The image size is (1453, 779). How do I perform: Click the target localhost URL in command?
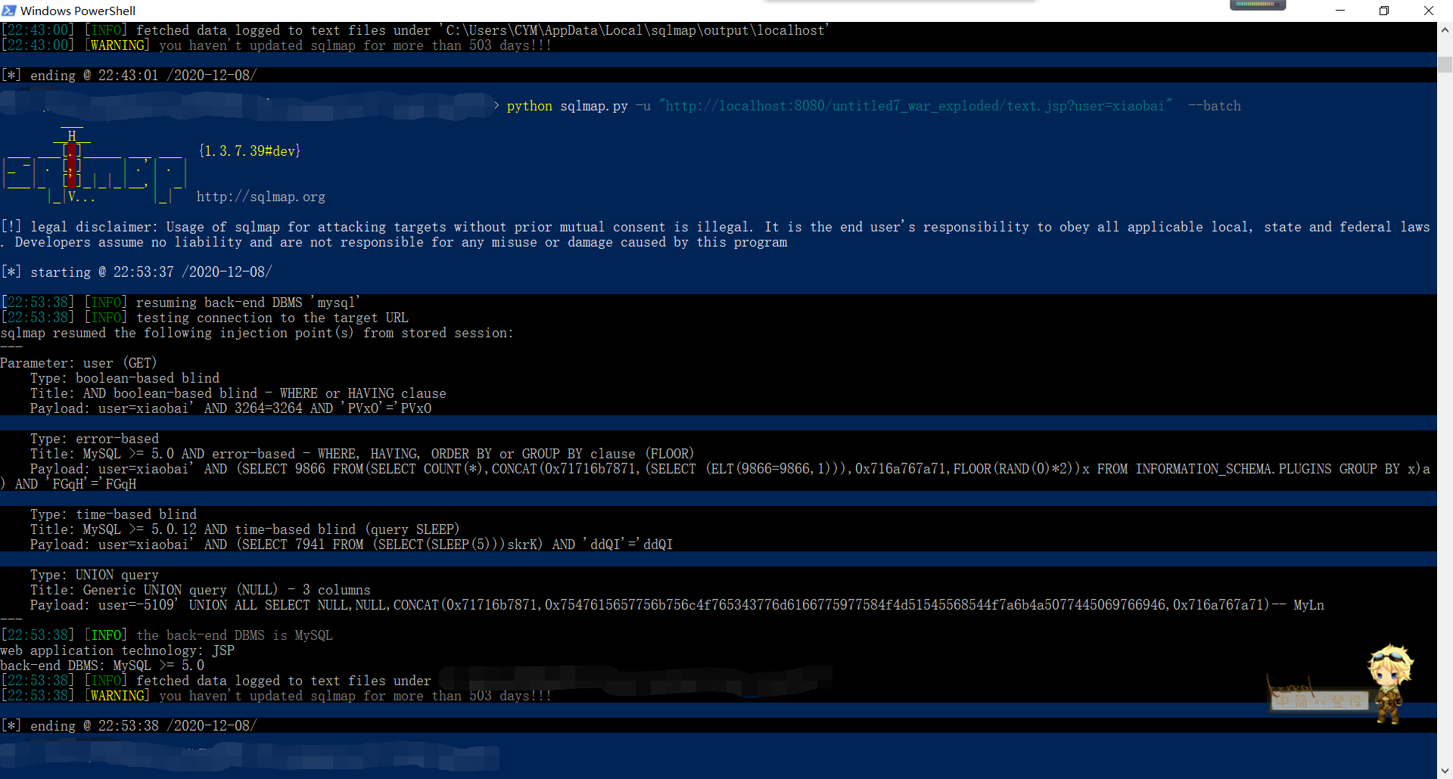tap(915, 106)
